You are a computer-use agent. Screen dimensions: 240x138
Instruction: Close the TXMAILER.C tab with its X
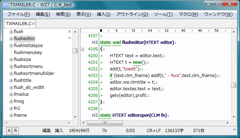click(33, 24)
